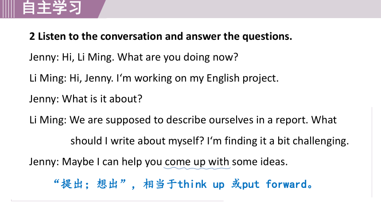Click the blue text 相当于

[160, 184]
